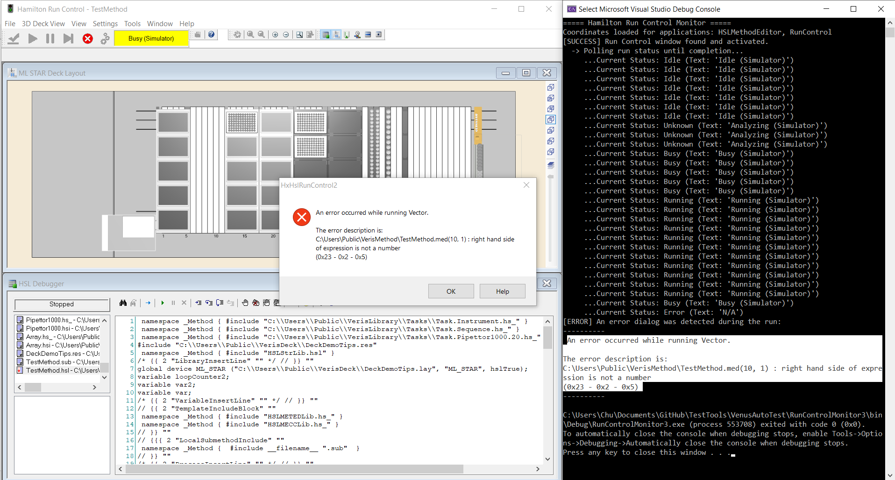Image resolution: width=895 pixels, height=480 pixels.
Task: Click the blue question mark Help icon
Action: click(x=212, y=35)
